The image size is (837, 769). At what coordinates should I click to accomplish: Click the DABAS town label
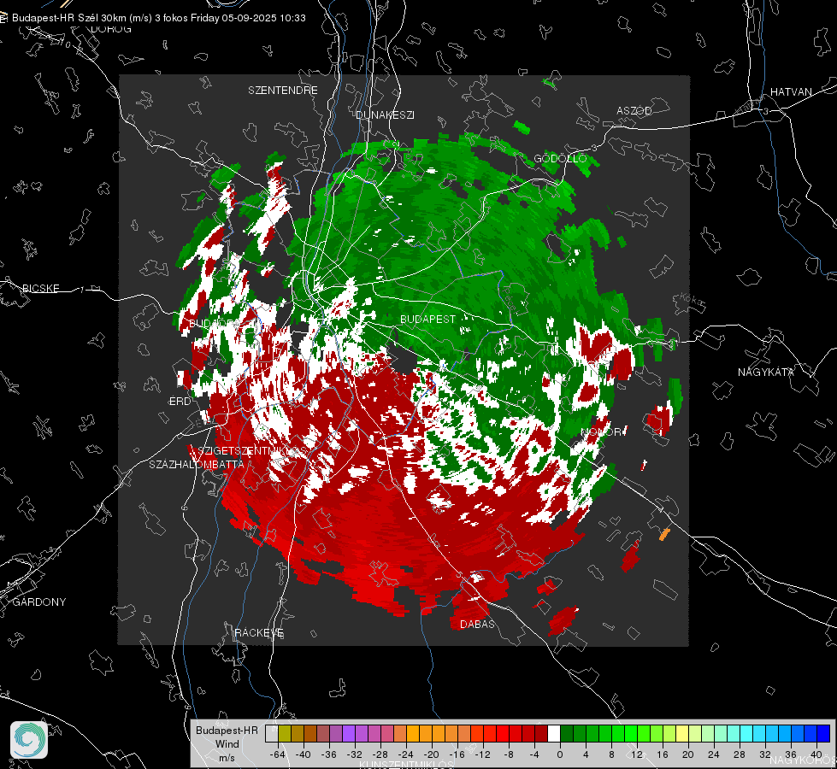(x=477, y=624)
